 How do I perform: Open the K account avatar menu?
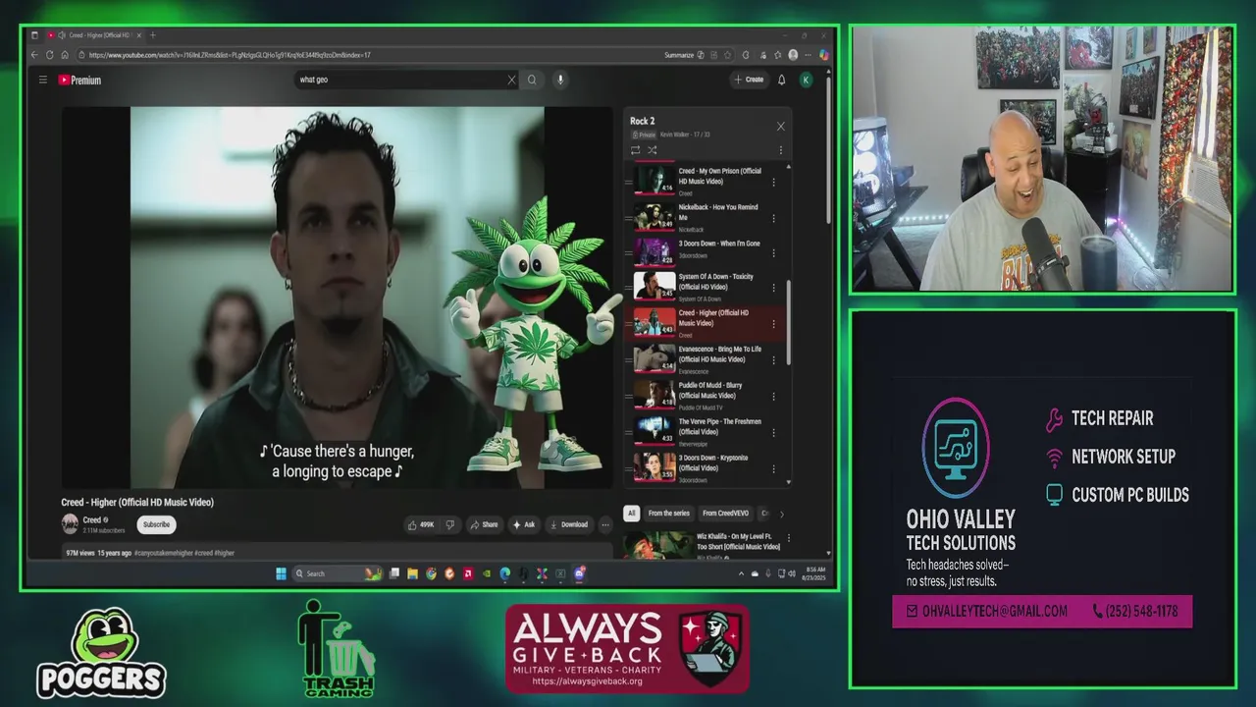806,80
